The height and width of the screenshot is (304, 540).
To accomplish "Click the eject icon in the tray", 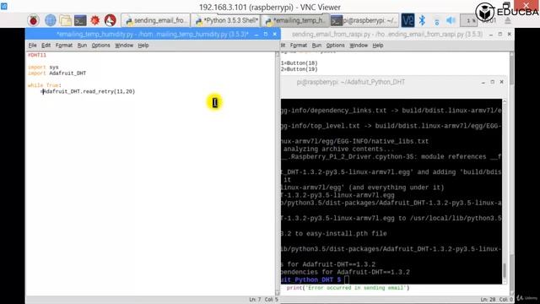I will coord(508,20).
